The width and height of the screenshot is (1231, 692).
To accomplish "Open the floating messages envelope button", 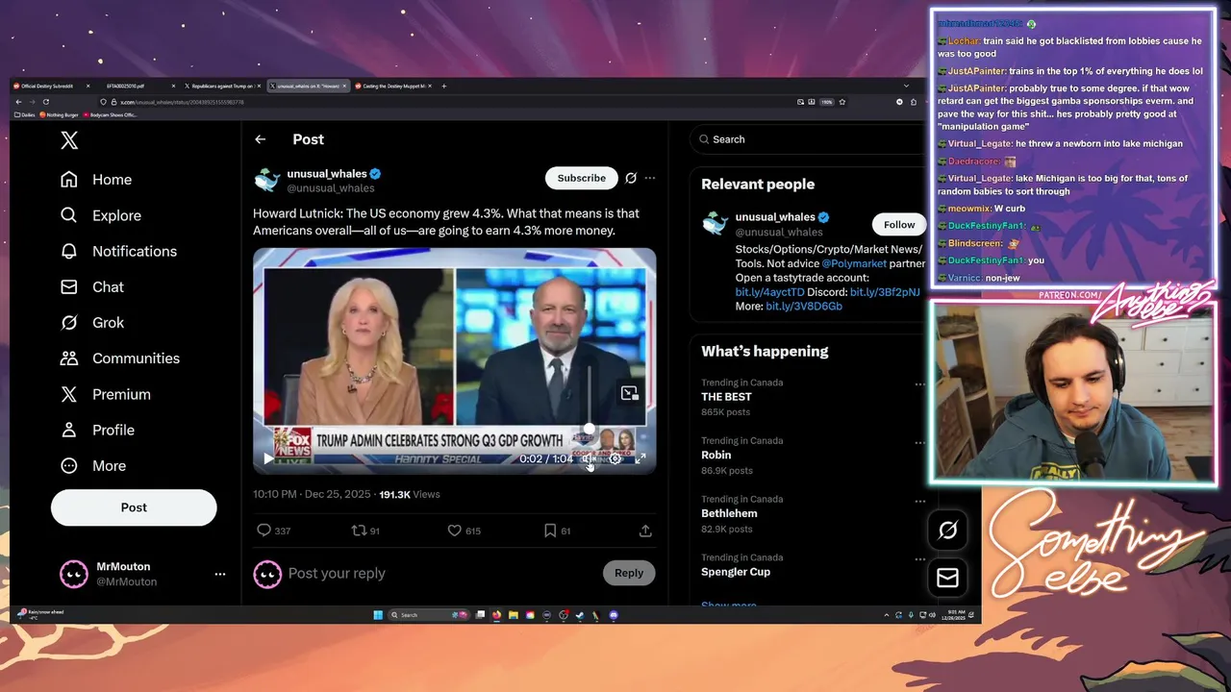I will [947, 578].
